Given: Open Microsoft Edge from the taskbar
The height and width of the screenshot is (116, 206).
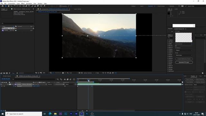Looking at the screenshot, I should (50, 114).
